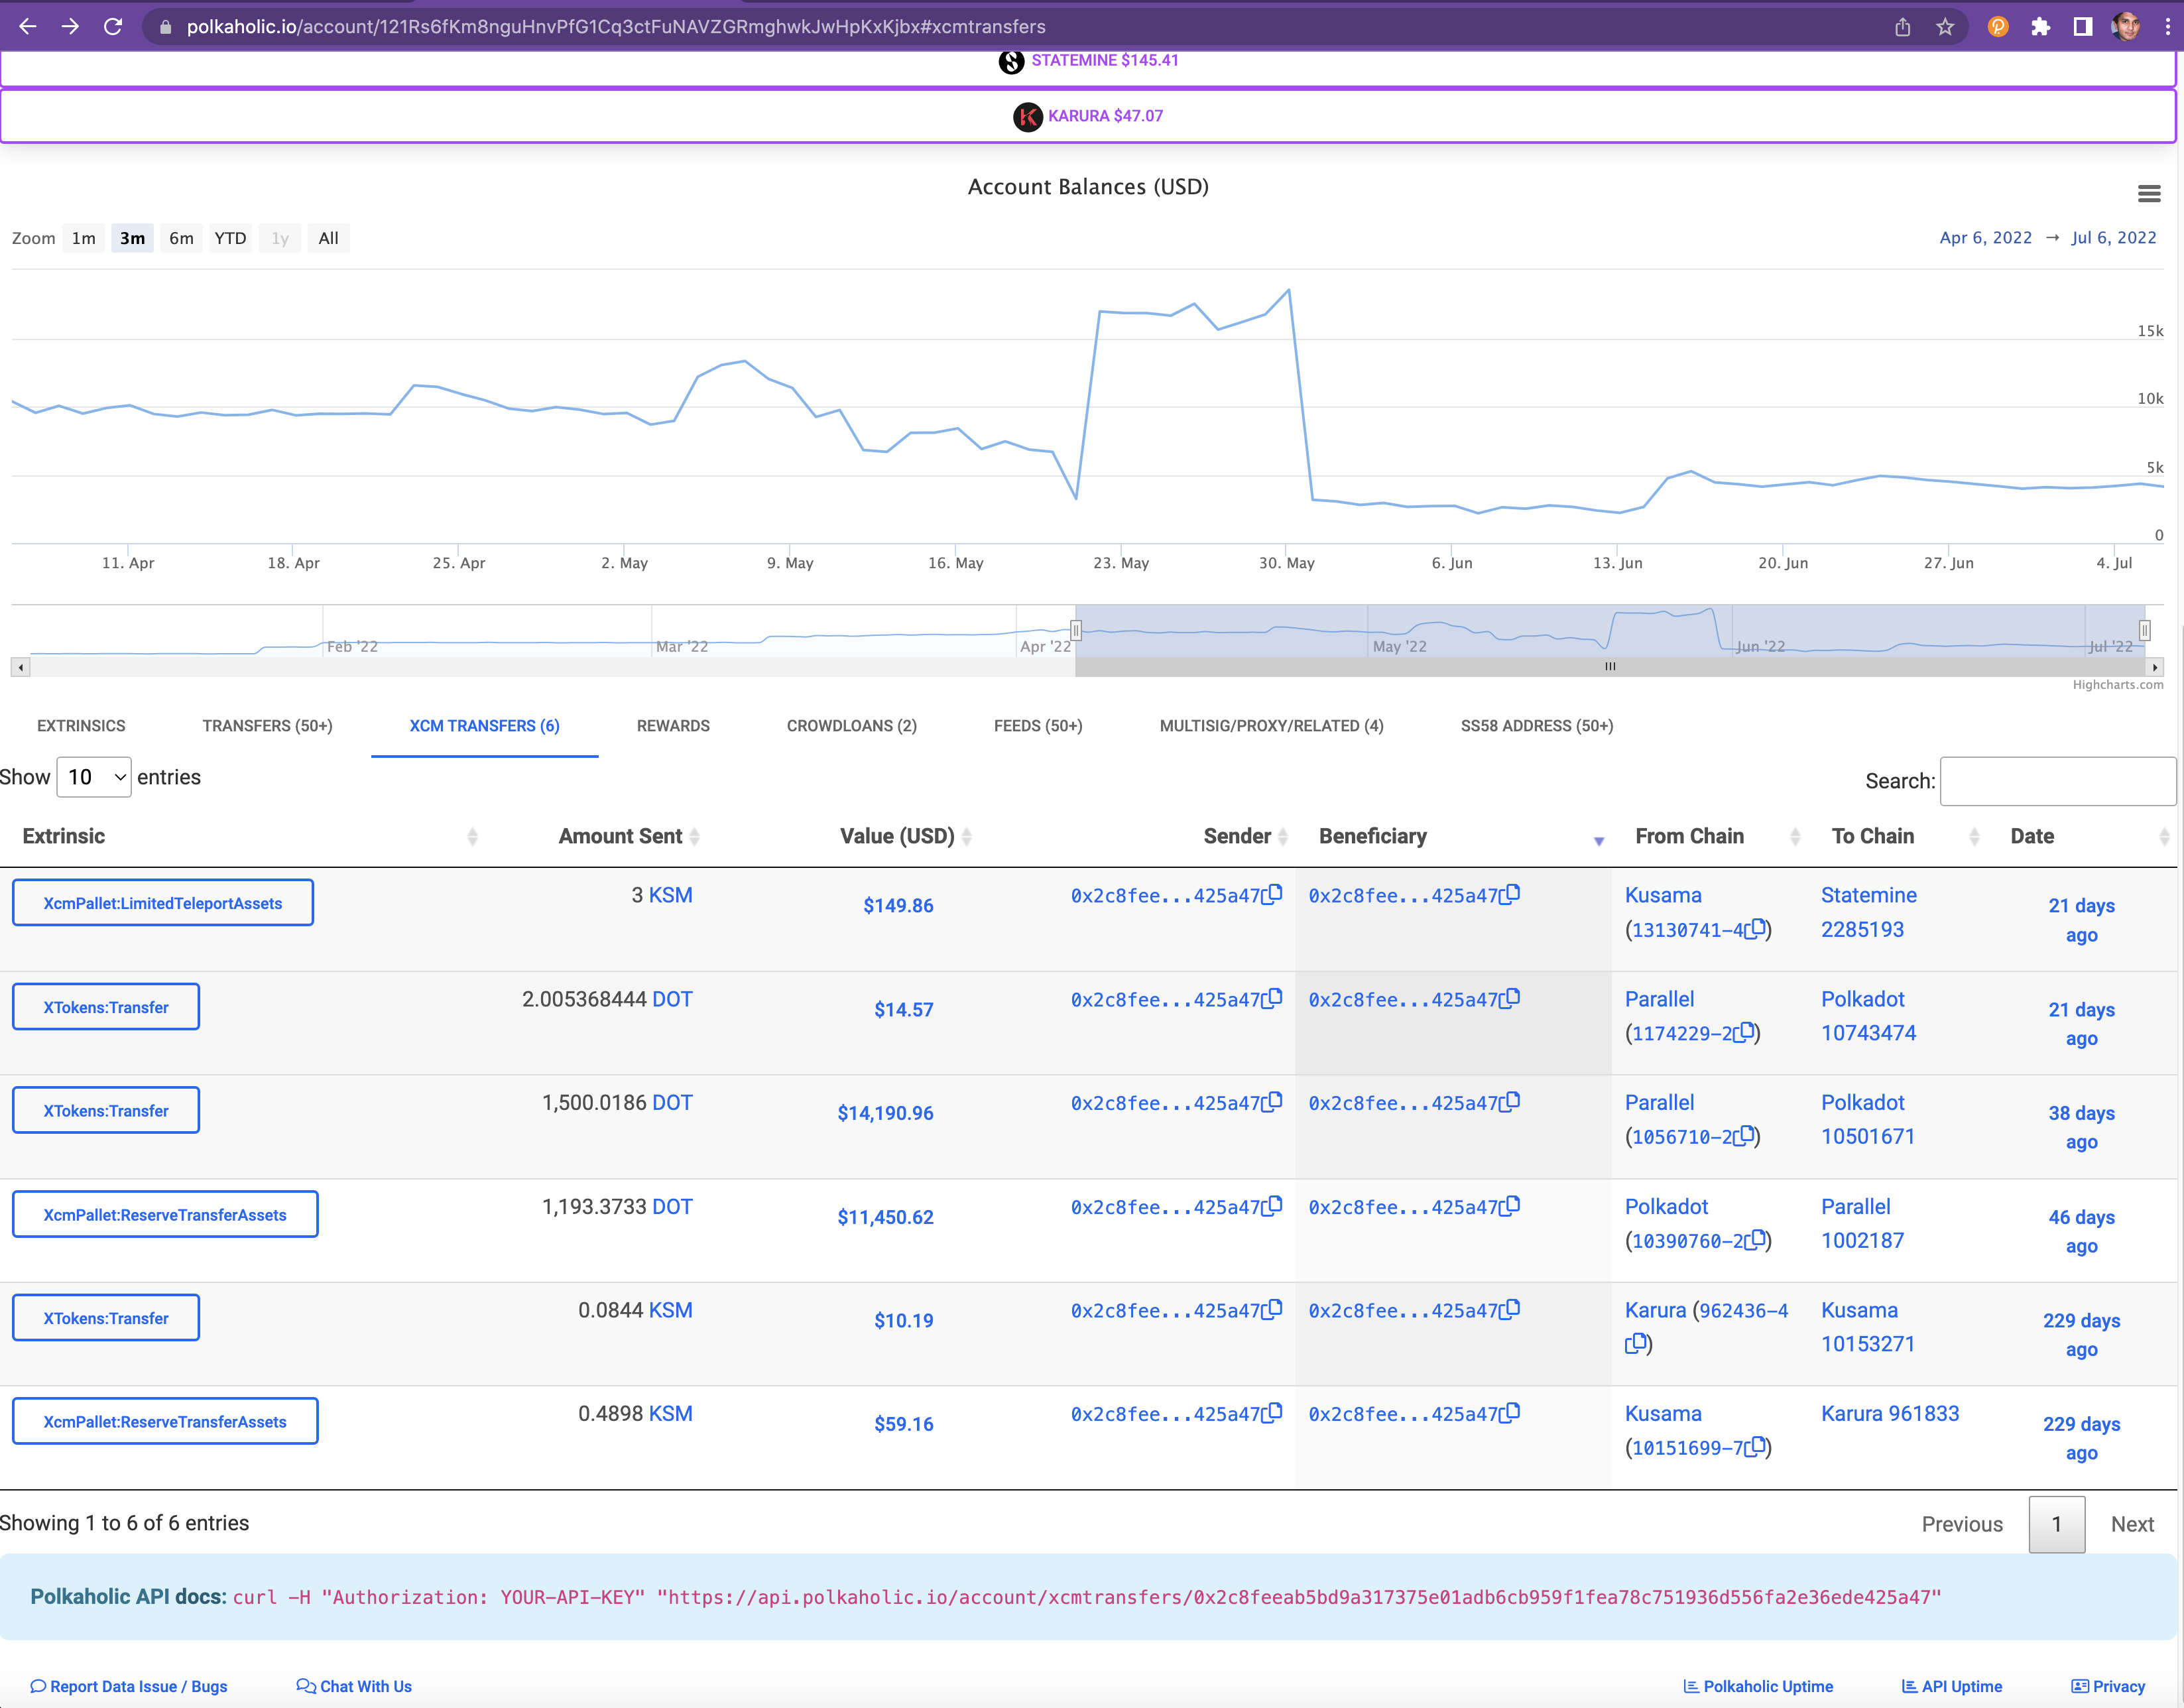
Task: Open the Statemine $145.41 balance link
Action: click(1104, 61)
